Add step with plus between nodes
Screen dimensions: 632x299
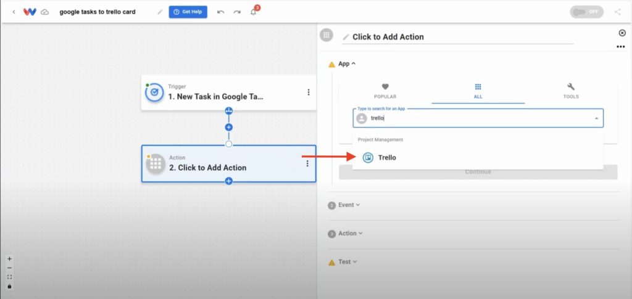[228, 127]
